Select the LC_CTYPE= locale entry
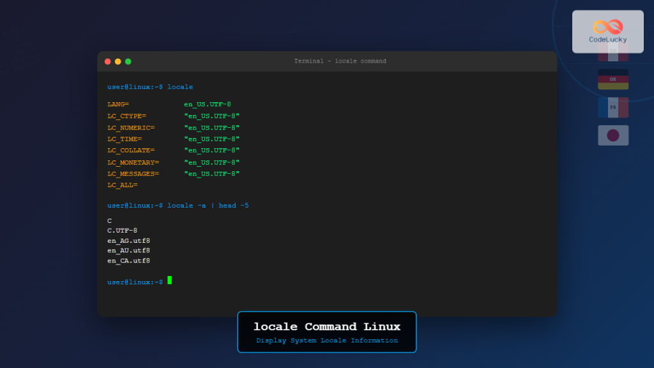This screenshot has width=654, height=368. click(172, 116)
